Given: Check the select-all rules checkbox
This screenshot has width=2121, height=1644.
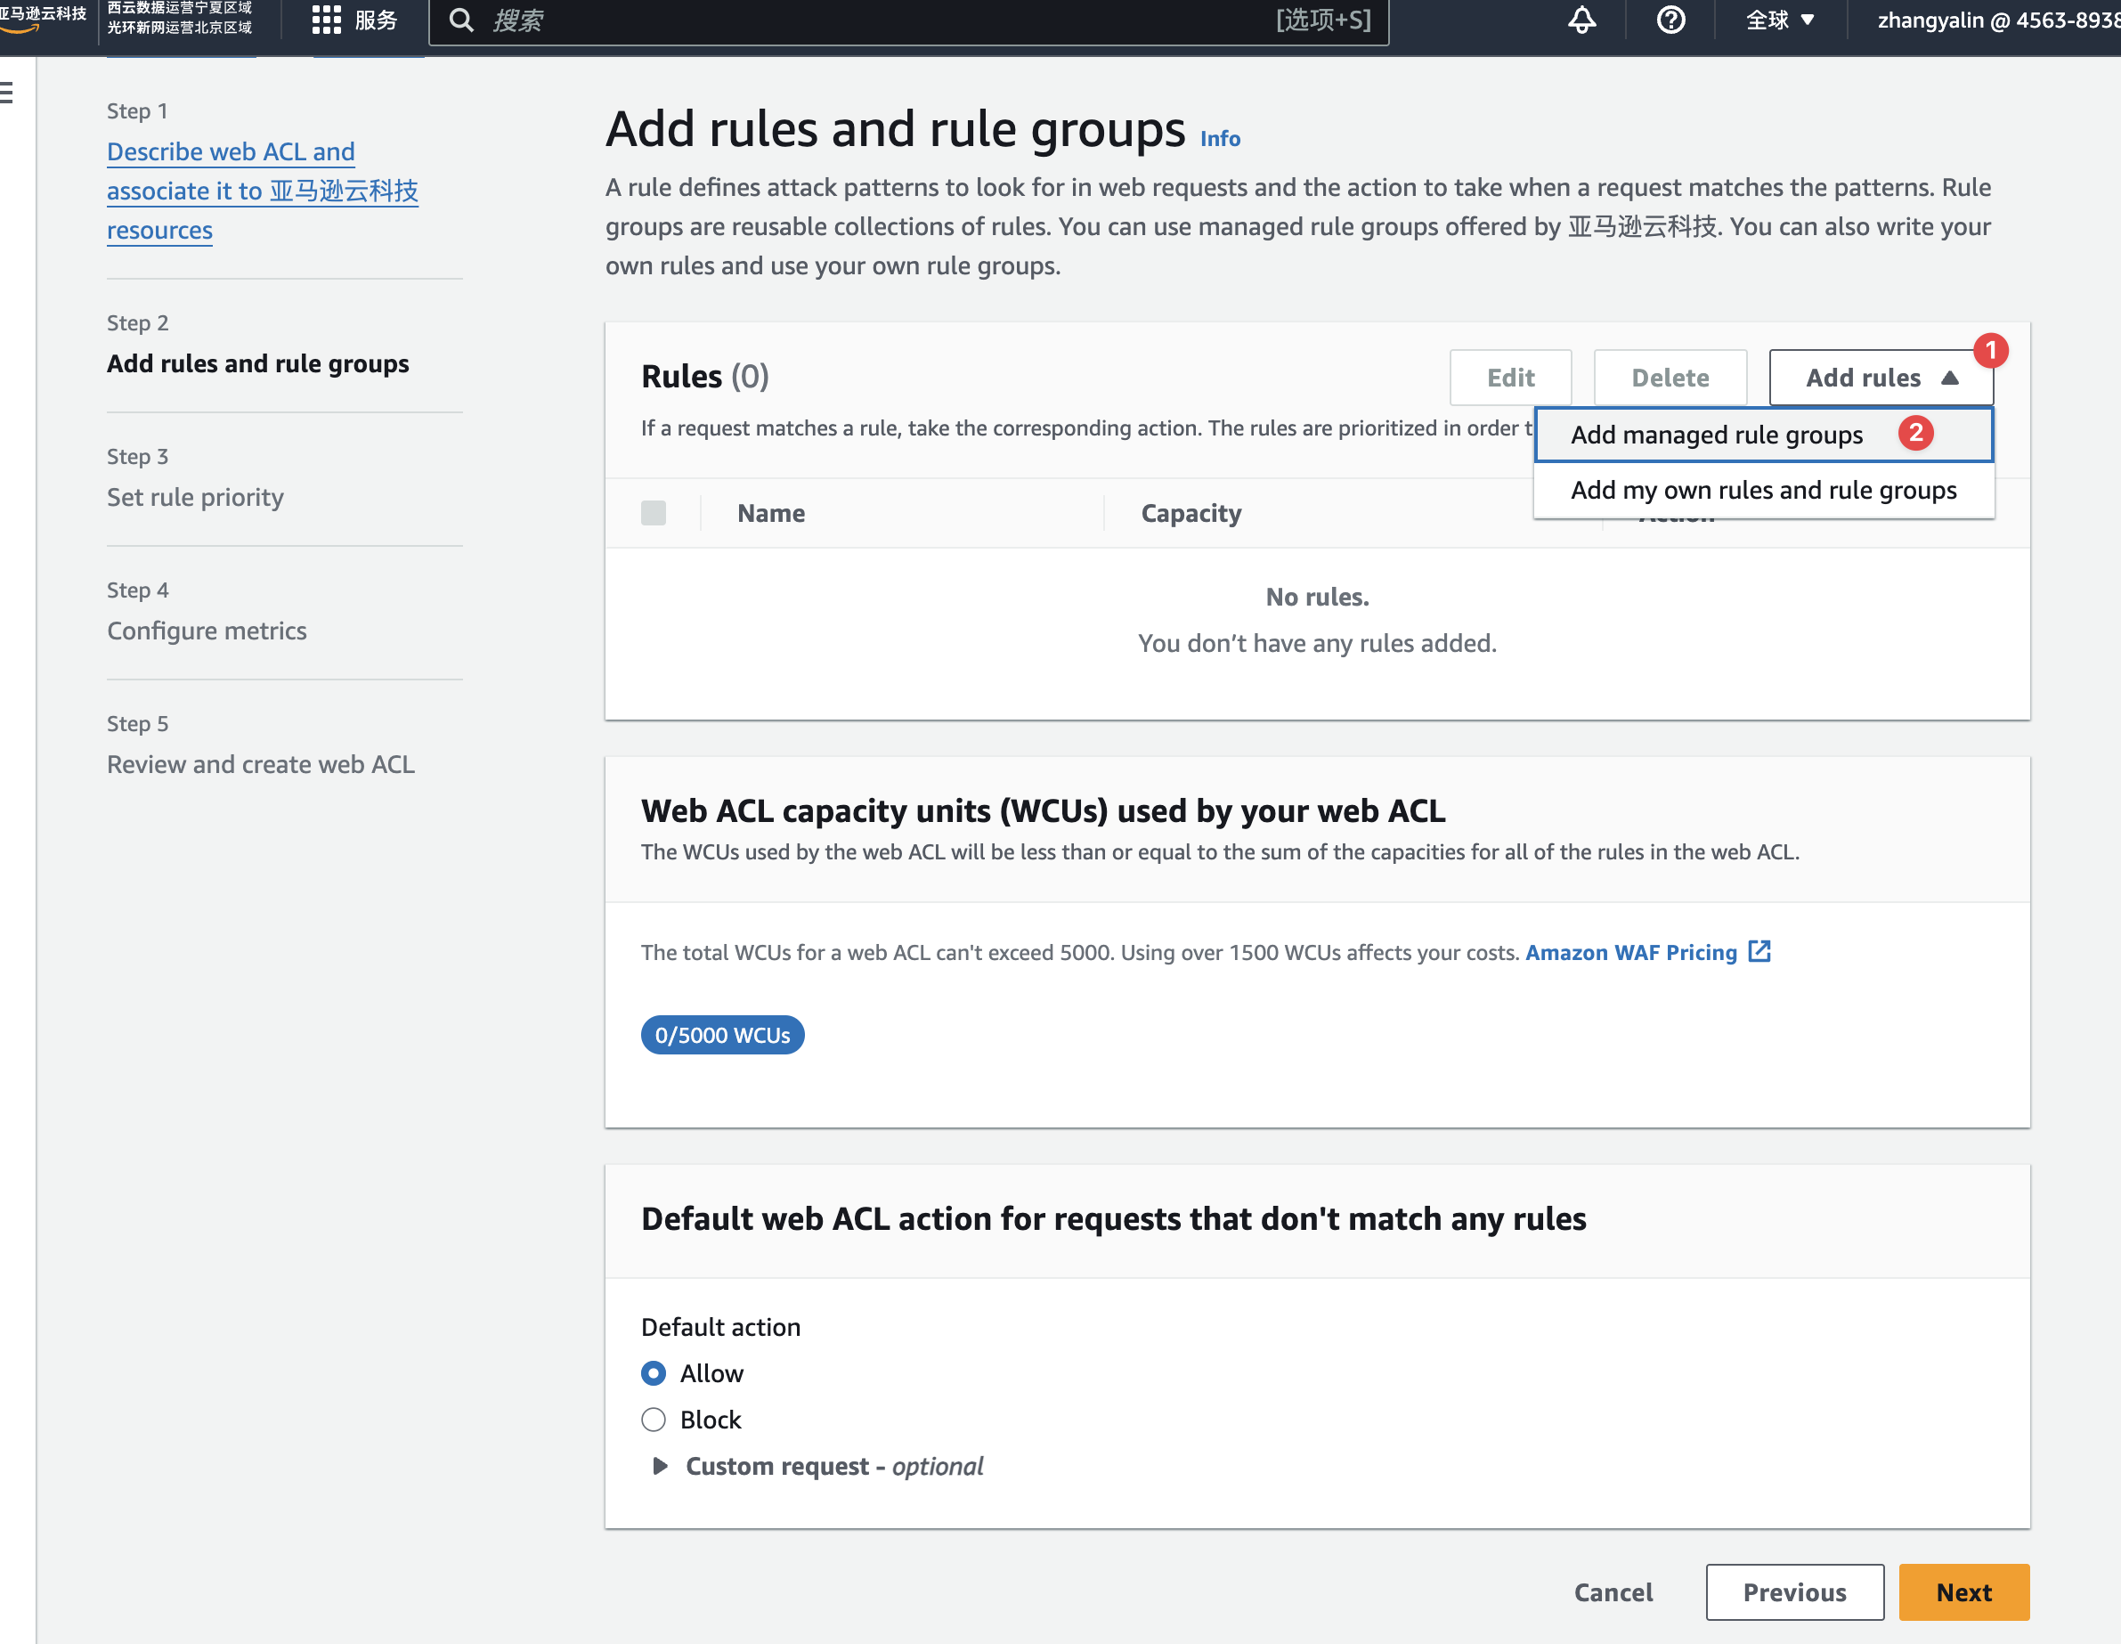Looking at the screenshot, I should [x=654, y=513].
